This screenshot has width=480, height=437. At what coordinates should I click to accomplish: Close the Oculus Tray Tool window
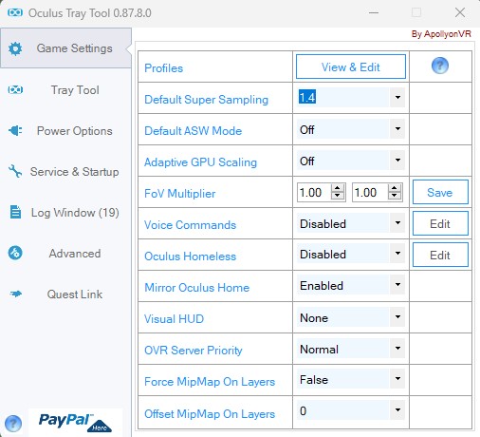click(460, 12)
